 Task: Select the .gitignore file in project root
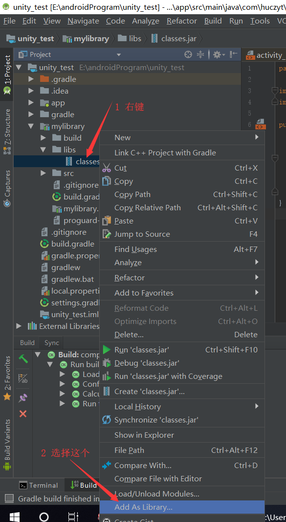tap(64, 232)
